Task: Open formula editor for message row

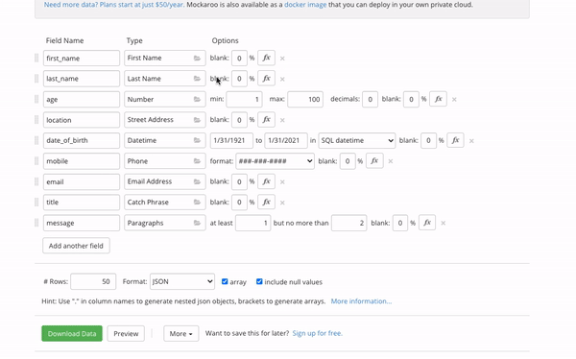Action: (x=427, y=223)
